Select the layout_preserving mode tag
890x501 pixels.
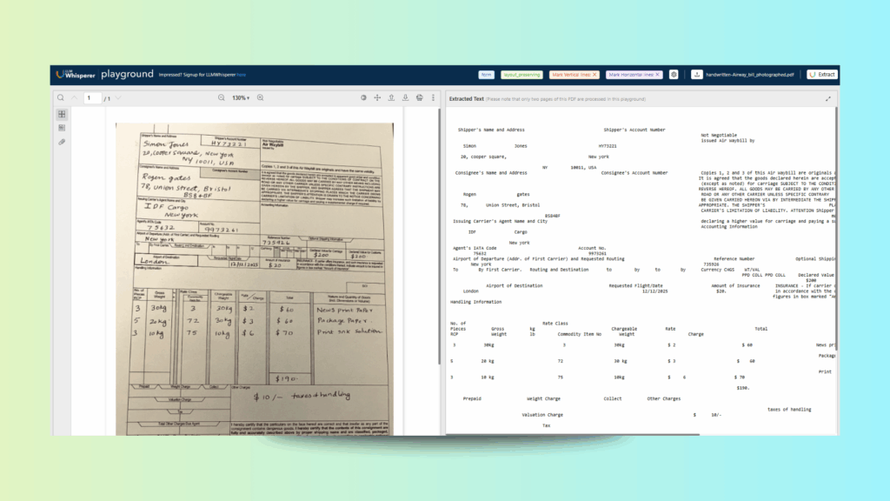(x=521, y=75)
